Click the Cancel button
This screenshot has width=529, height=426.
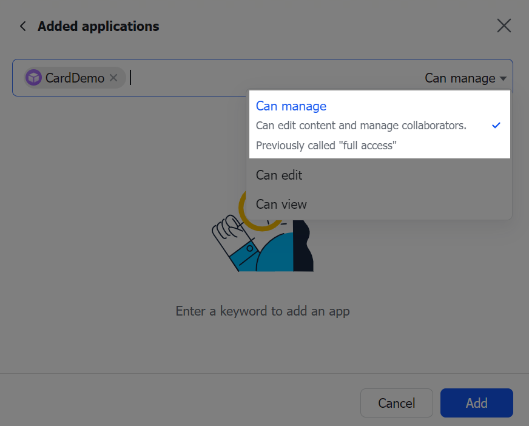[396, 403]
